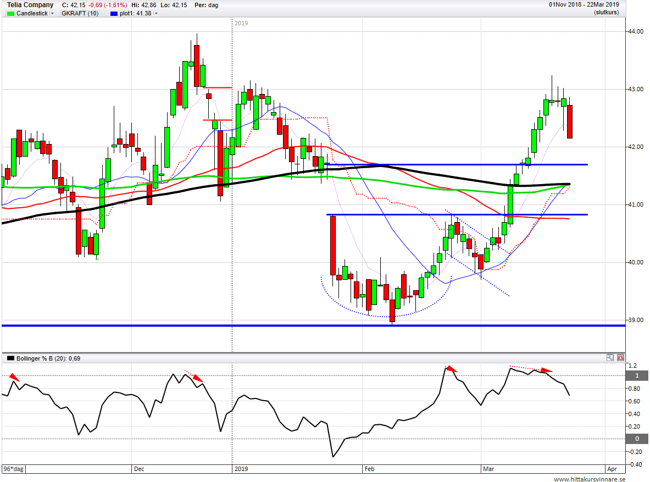Click the Apr label on time axis
This screenshot has height=482, width=650.
(612, 469)
